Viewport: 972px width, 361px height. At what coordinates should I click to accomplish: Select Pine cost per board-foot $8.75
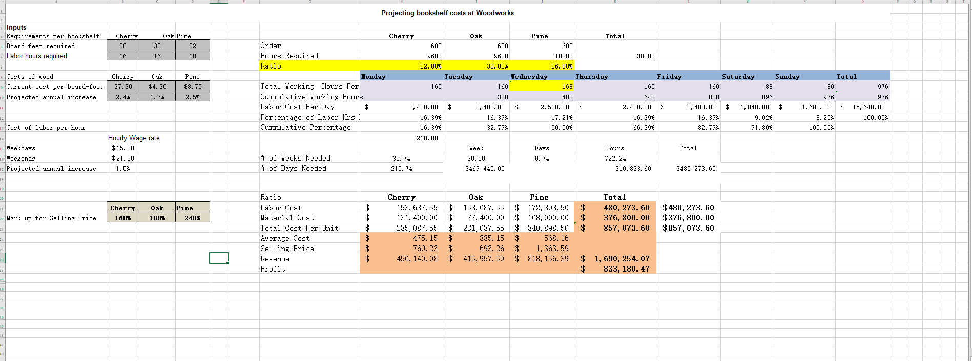[x=193, y=86]
